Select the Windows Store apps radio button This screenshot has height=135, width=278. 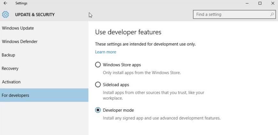coord(98,65)
